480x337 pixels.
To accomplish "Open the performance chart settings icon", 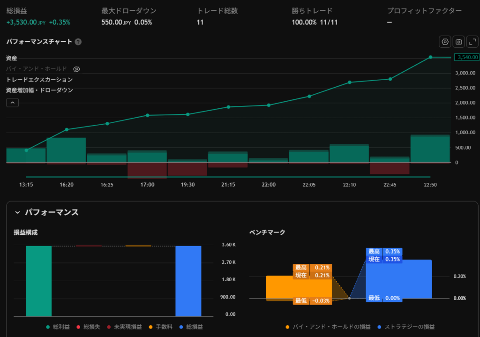I will [x=445, y=42].
